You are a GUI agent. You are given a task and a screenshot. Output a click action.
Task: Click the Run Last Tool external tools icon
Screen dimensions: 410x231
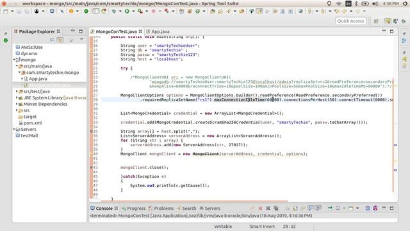[140, 12]
